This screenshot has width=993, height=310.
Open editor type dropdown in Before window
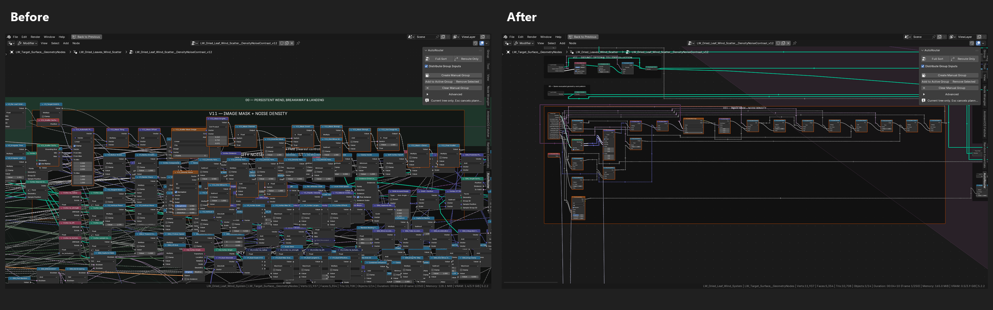[11, 43]
